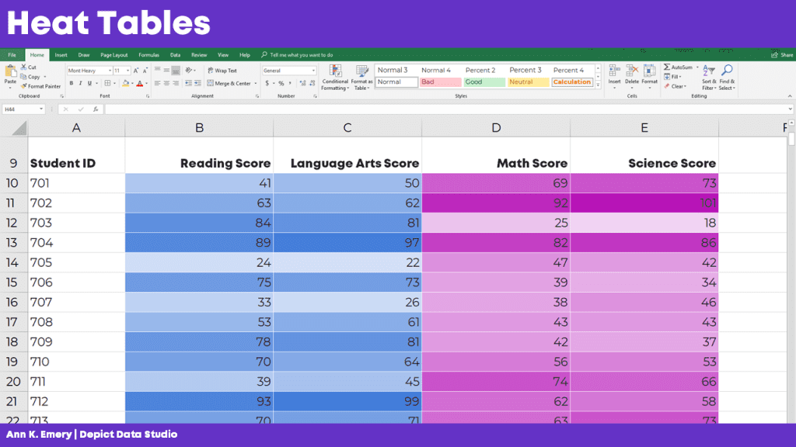Open Conditional Formatting in the ribbon

point(335,78)
